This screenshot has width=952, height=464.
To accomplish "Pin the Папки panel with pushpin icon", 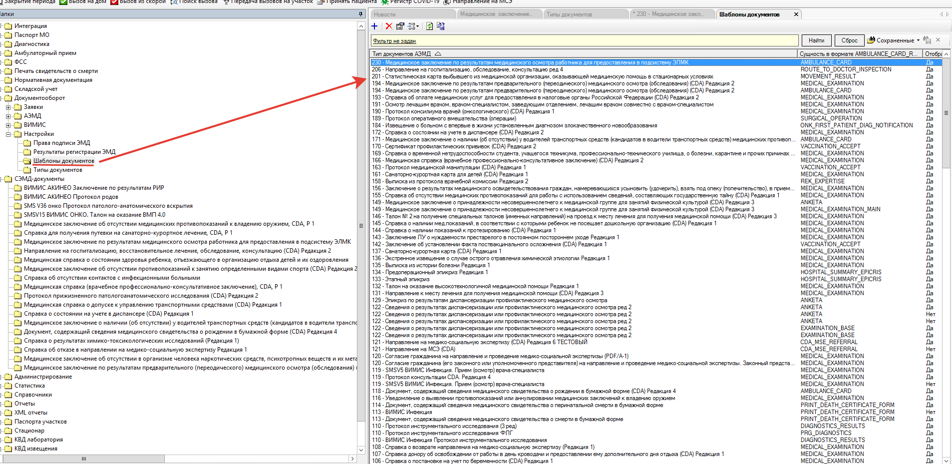I will coord(360,14).
